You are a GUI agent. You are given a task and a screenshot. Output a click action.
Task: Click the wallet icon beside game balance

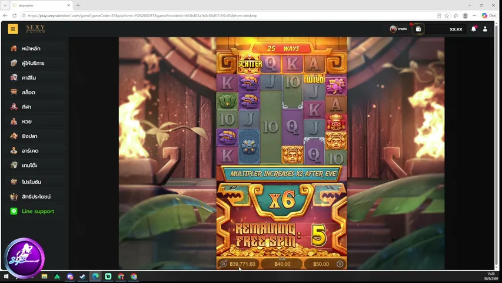click(x=224, y=264)
